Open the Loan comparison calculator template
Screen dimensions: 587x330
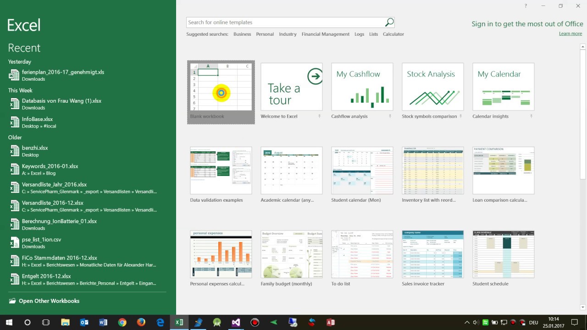pos(504,170)
